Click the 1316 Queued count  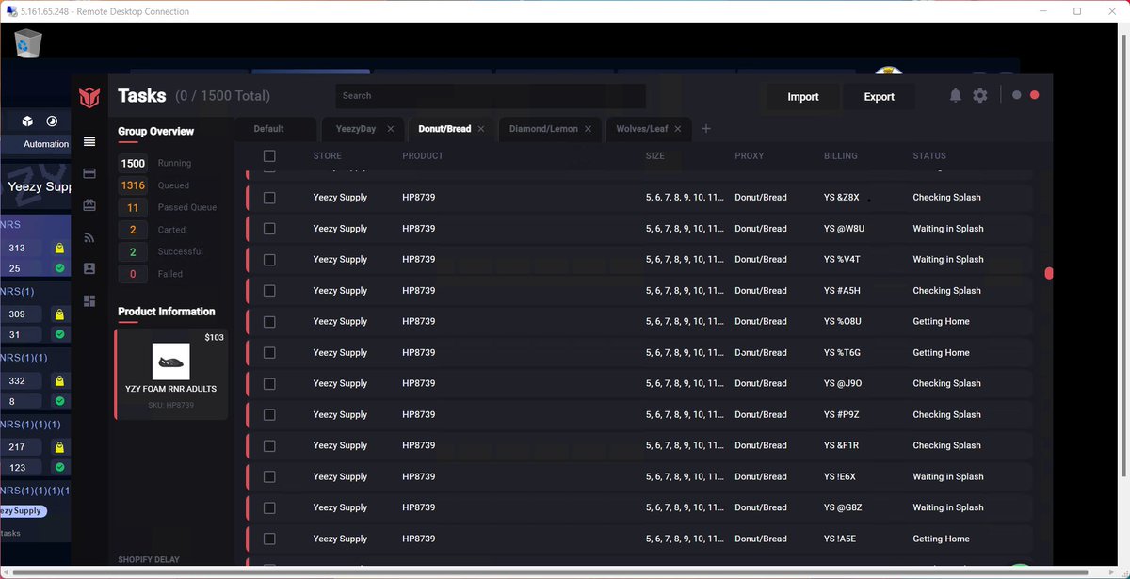coord(134,185)
